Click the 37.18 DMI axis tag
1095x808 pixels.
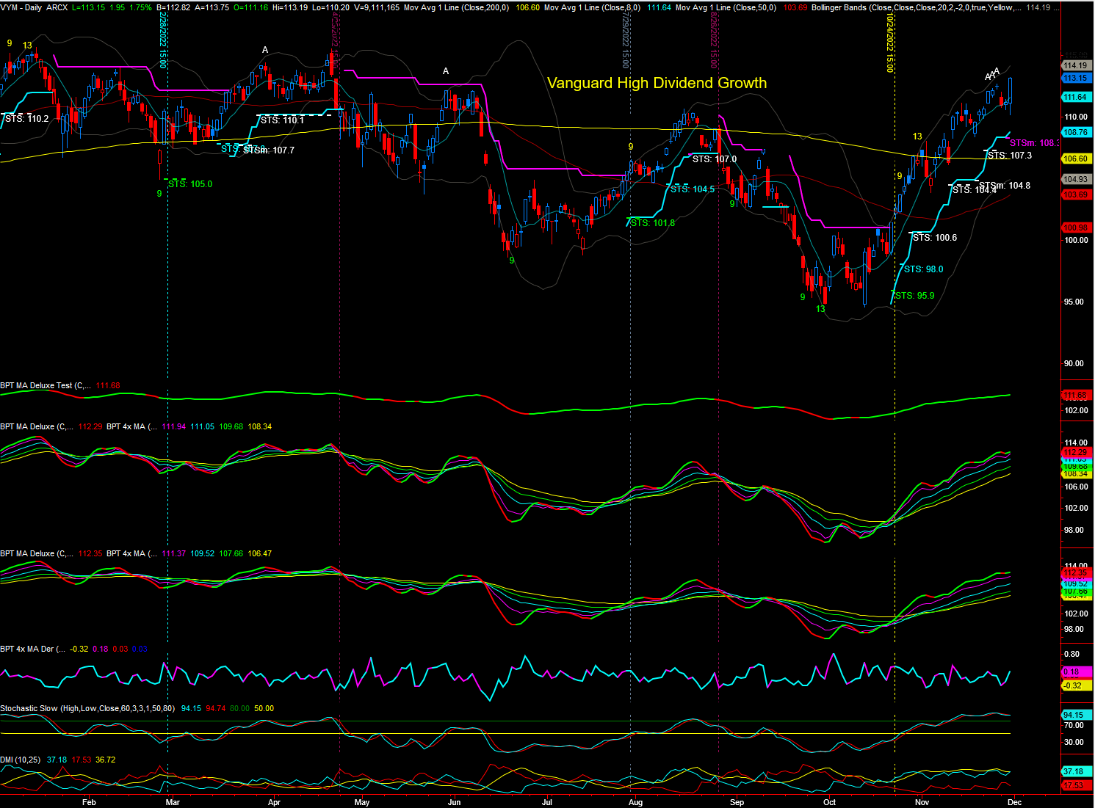[x=1075, y=771]
